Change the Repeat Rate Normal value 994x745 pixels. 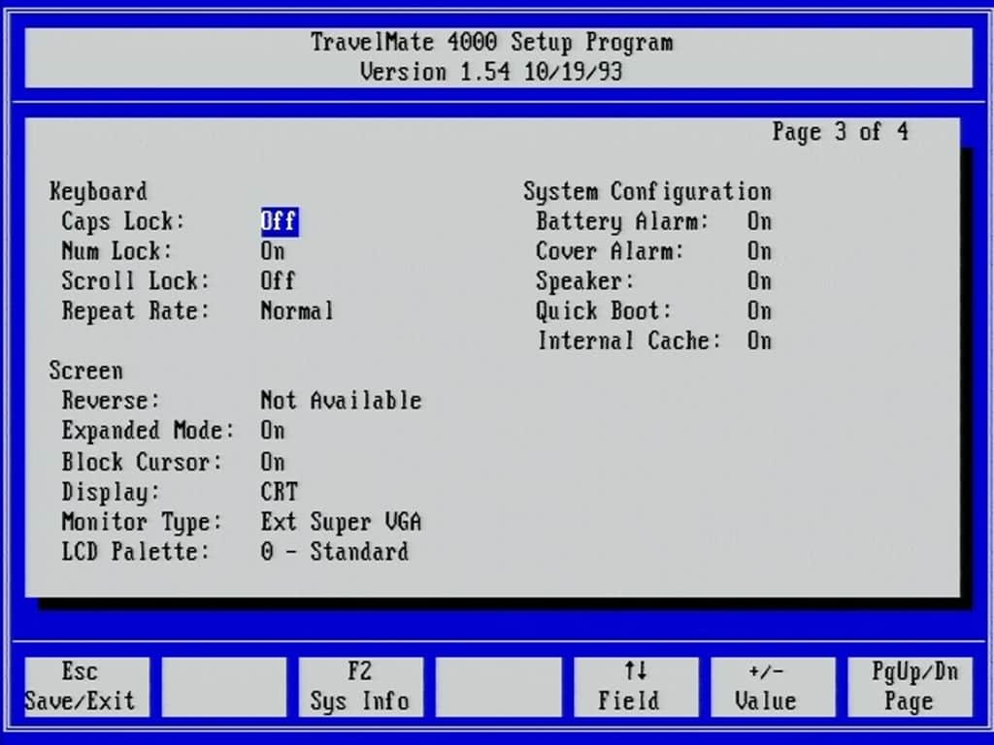[297, 310]
